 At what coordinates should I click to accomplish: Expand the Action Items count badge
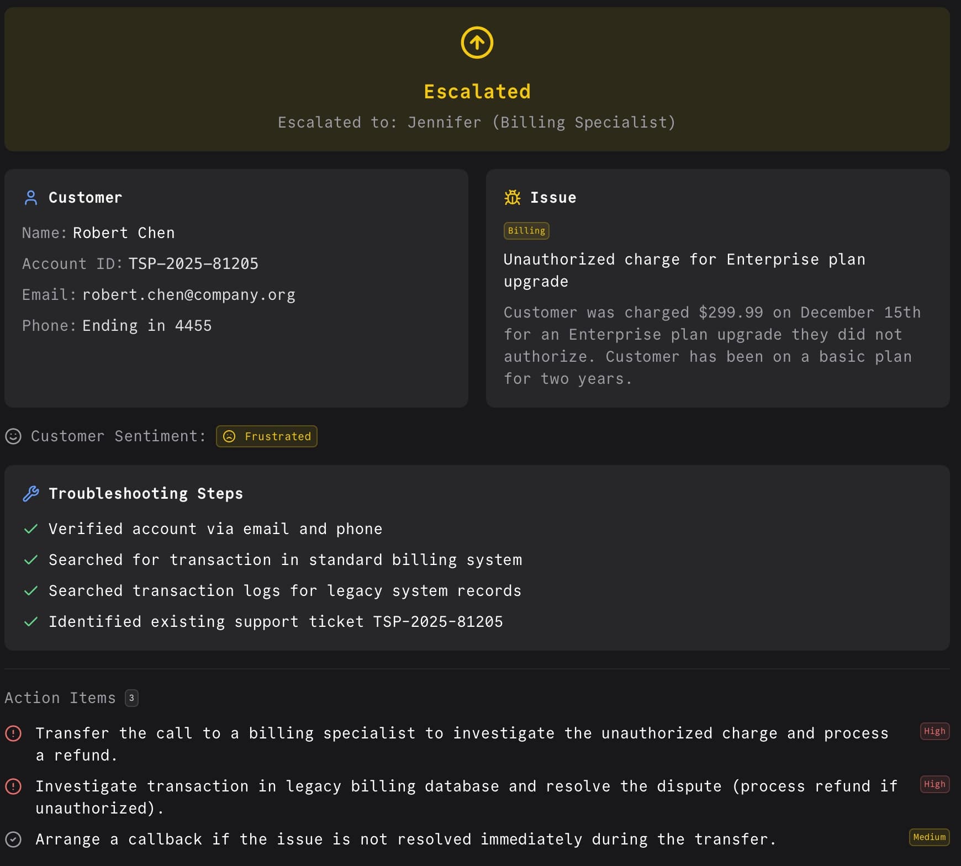coord(131,698)
